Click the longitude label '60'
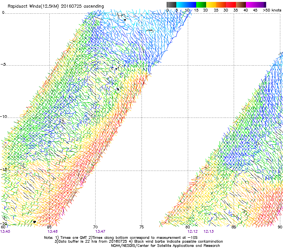This screenshot has height=248, width=283. tap(3, 227)
